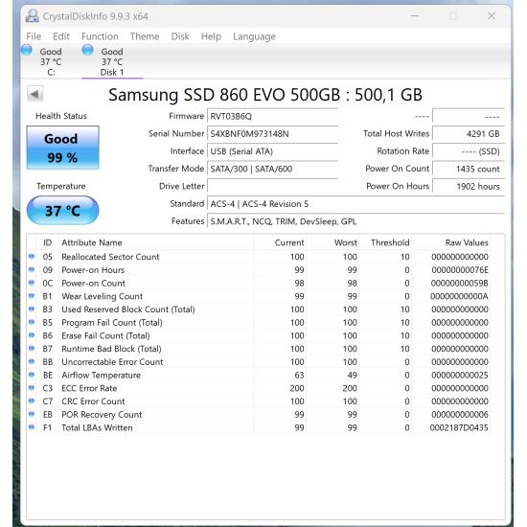Viewport: 527px width, 527px height.
Task: Switch to the C: drive tab
Action: point(51,61)
